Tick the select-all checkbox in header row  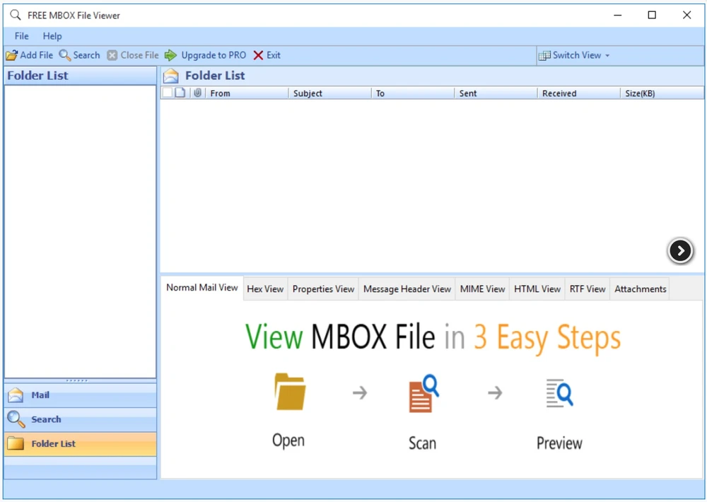(x=168, y=93)
